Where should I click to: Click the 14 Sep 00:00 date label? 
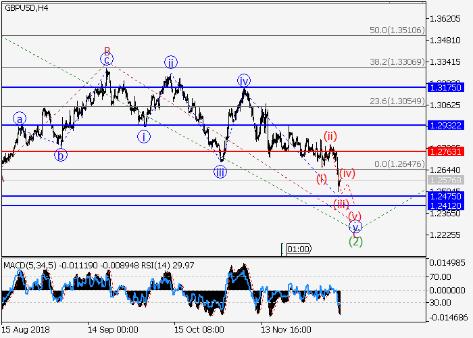(113, 330)
